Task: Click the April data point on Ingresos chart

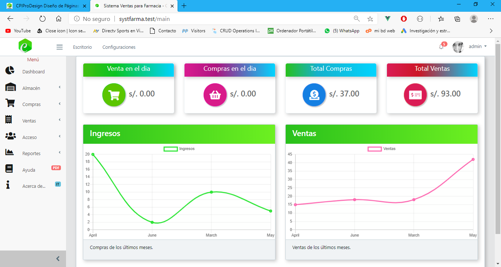Action: pos(93,154)
